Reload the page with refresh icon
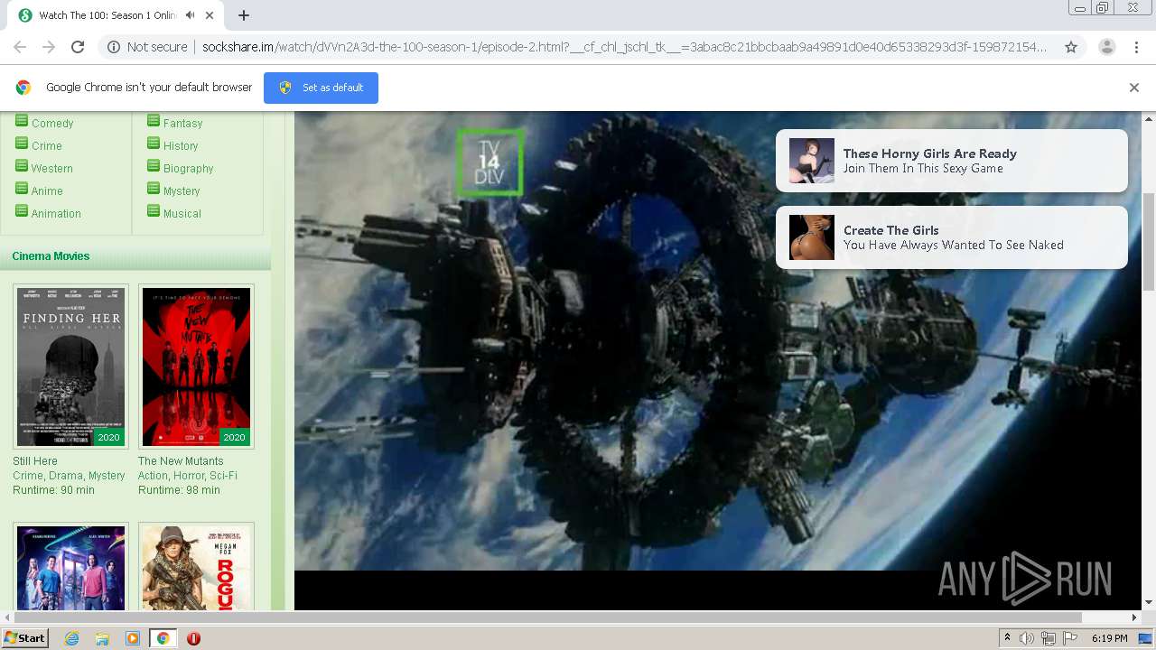The width and height of the screenshot is (1156, 650). 78,47
